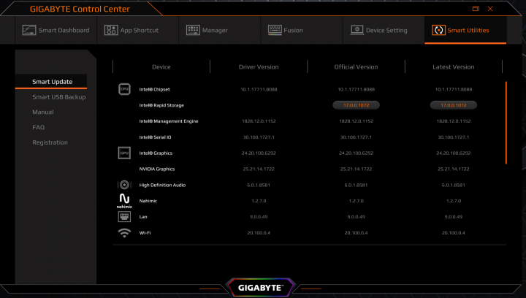This screenshot has height=298, width=526.
Task: Click Nahimic driver version 1.2.7.0
Action: click(x=259, y=201)
